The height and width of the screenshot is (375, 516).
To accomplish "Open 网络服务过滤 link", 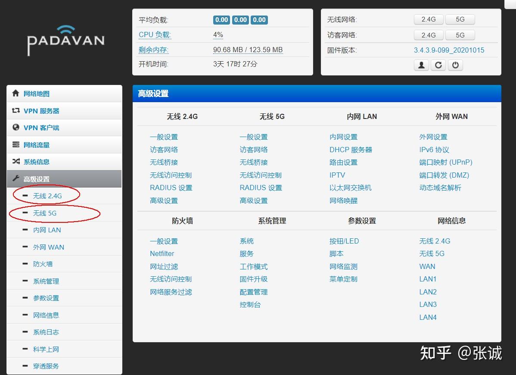I will (x=171, y=292).
